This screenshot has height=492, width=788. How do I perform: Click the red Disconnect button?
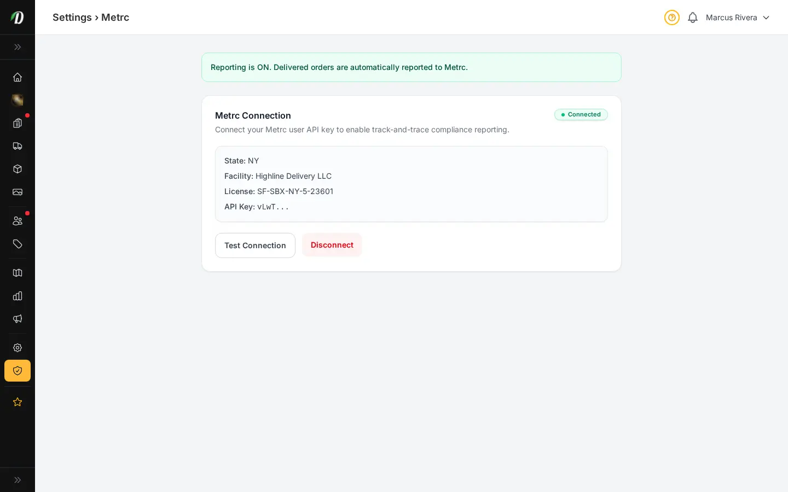[x=332, y=245]
